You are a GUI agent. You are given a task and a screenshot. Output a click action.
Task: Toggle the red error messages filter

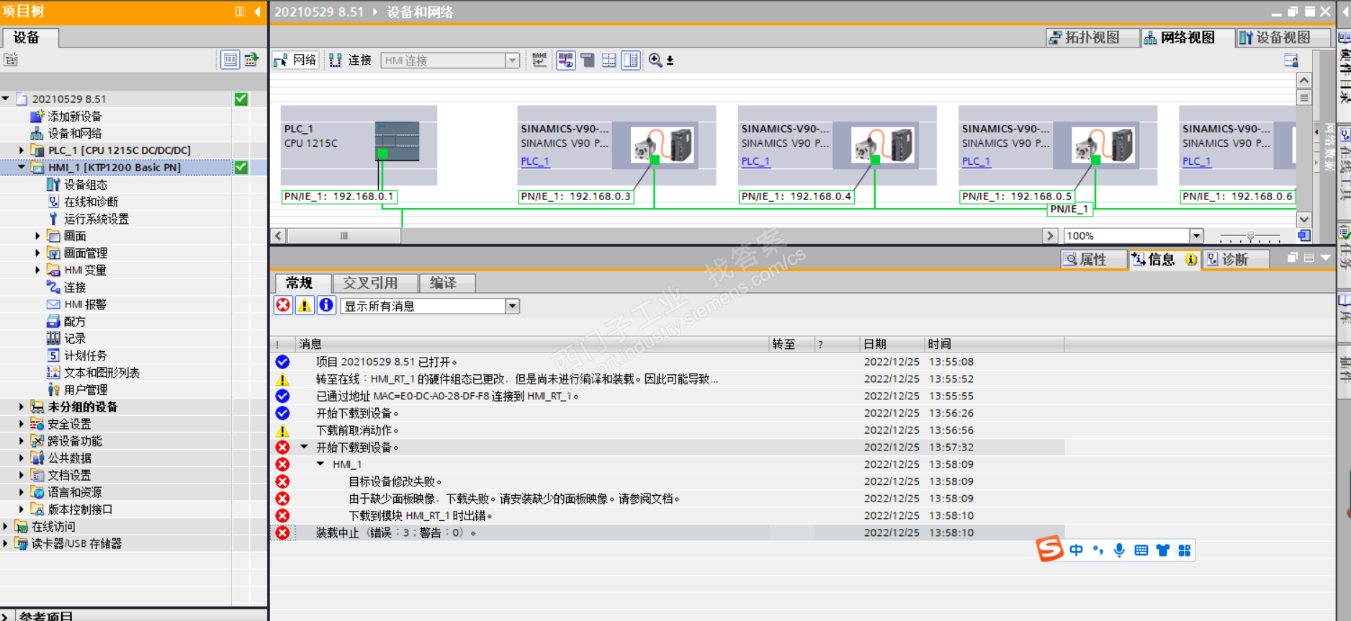click(x=283, y=306)
